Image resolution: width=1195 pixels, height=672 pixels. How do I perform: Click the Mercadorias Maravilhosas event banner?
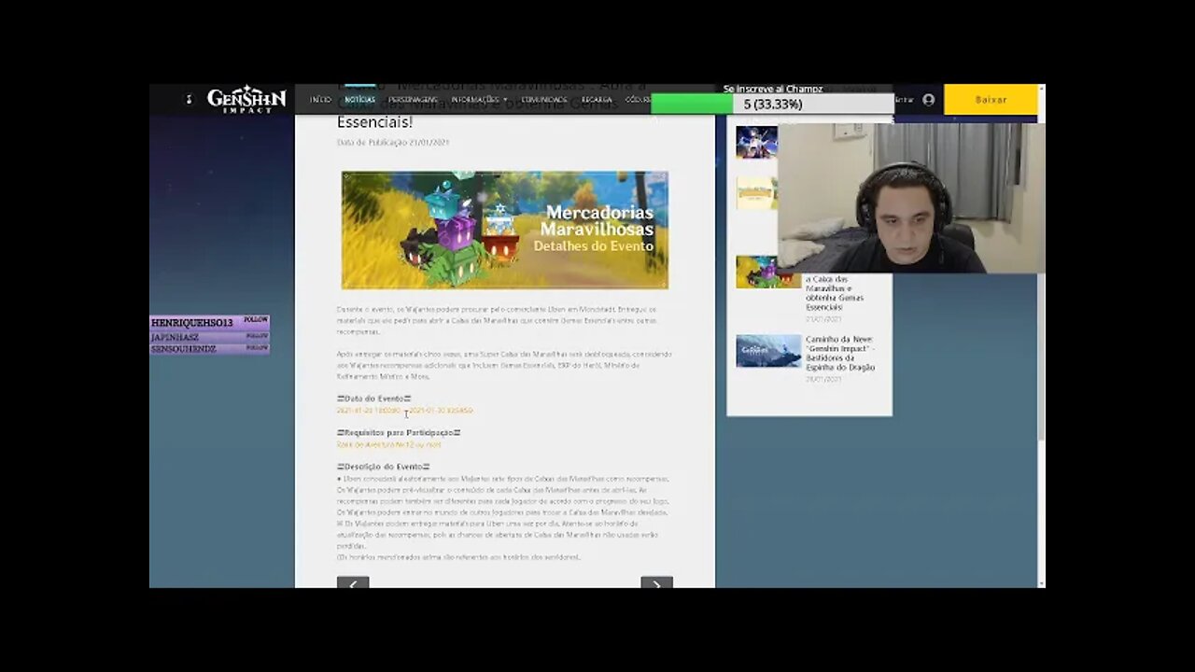(505, 230)
